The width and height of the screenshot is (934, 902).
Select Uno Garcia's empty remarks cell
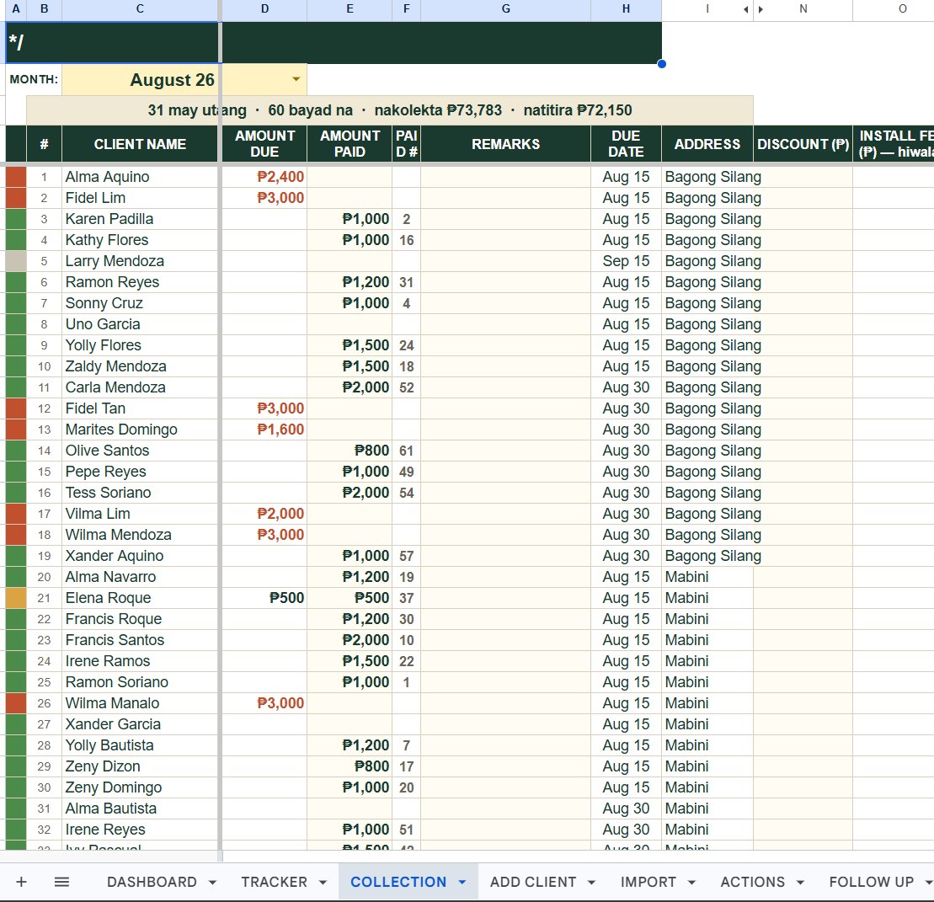point(505,324)
